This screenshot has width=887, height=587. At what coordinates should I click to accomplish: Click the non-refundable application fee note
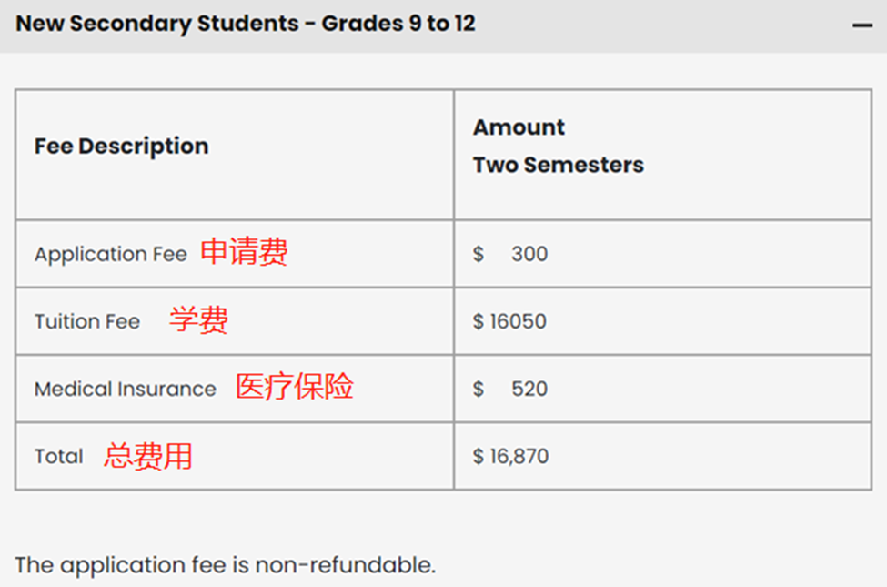(226, 564)
